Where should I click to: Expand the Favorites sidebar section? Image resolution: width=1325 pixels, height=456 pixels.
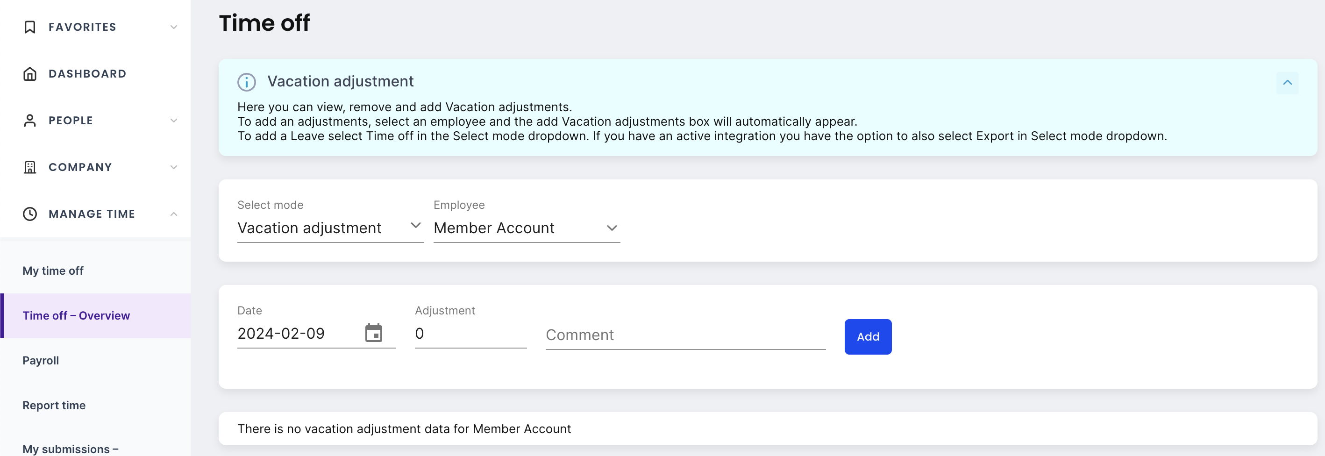pyautogui.click(x=174, y=27)
